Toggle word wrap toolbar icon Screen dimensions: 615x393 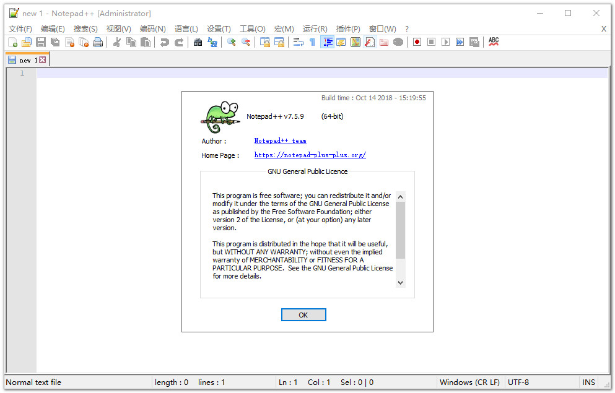point(298,42)
